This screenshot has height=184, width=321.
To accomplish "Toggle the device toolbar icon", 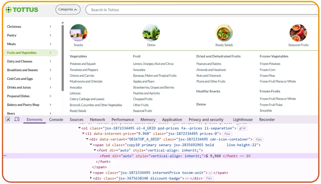I will click(x=17, y=119).
